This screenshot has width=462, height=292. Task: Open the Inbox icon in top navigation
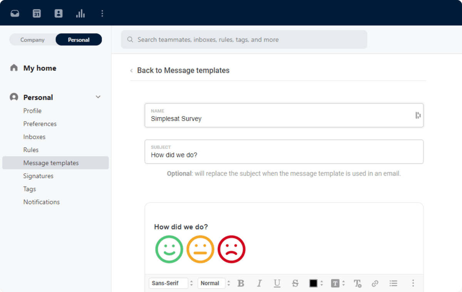(14, 13)
